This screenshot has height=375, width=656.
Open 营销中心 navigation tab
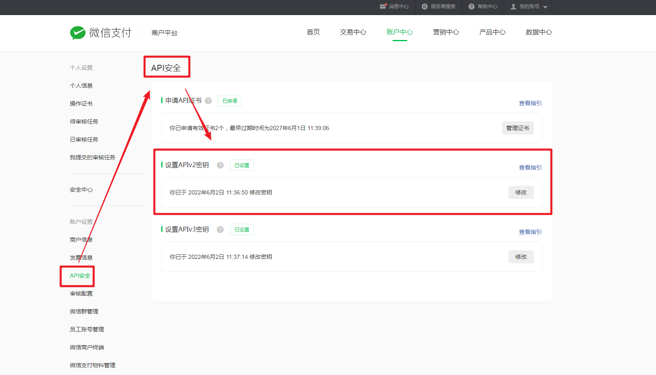(446, 32)
